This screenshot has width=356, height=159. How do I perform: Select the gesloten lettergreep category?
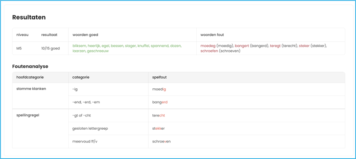tap(90, 128)
